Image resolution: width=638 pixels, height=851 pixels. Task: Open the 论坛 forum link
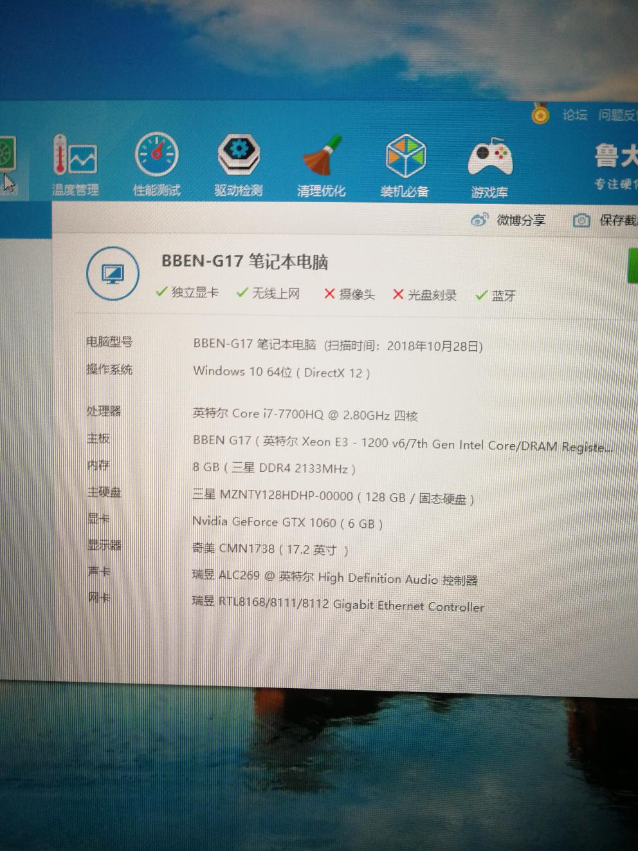574,115
